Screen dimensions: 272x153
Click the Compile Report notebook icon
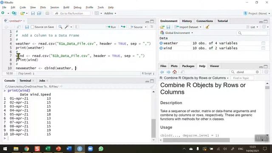tap(77, 27)
